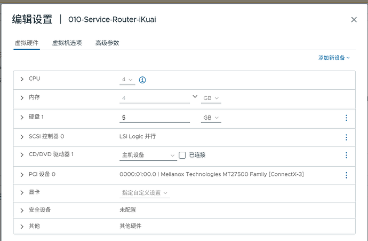Expand the 硬盘 1 row
This screenshot has width=368, height=241.
pos(22,117)
